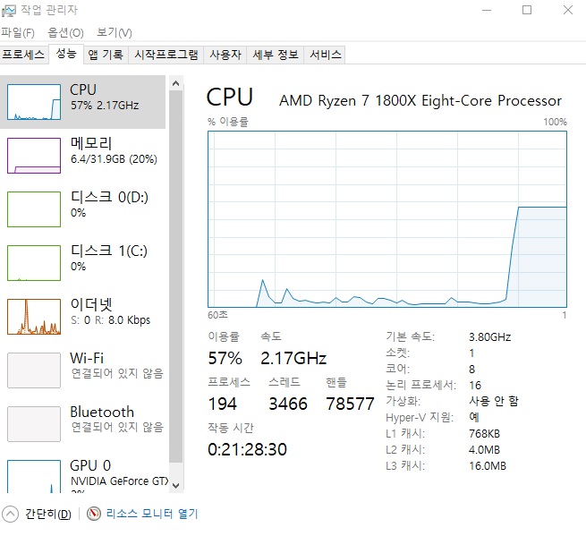Image resolution: width=586 pixels, height=536 pixels.
Task: Open the 메모리 performance graph thumbnail
Action: click(x=34, y=156)
